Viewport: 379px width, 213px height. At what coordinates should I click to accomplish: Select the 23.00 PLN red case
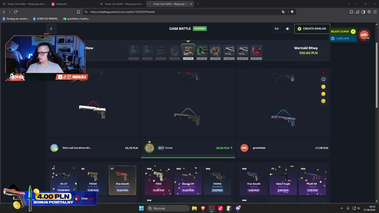256,52
